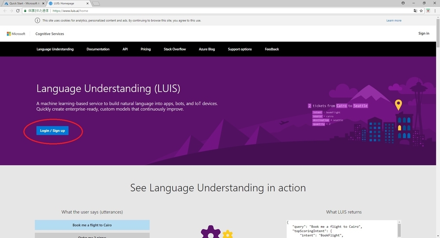The image size is (440, 238).
Task: Click the yellow location pin graphic
Action: (x=398, y=105)
